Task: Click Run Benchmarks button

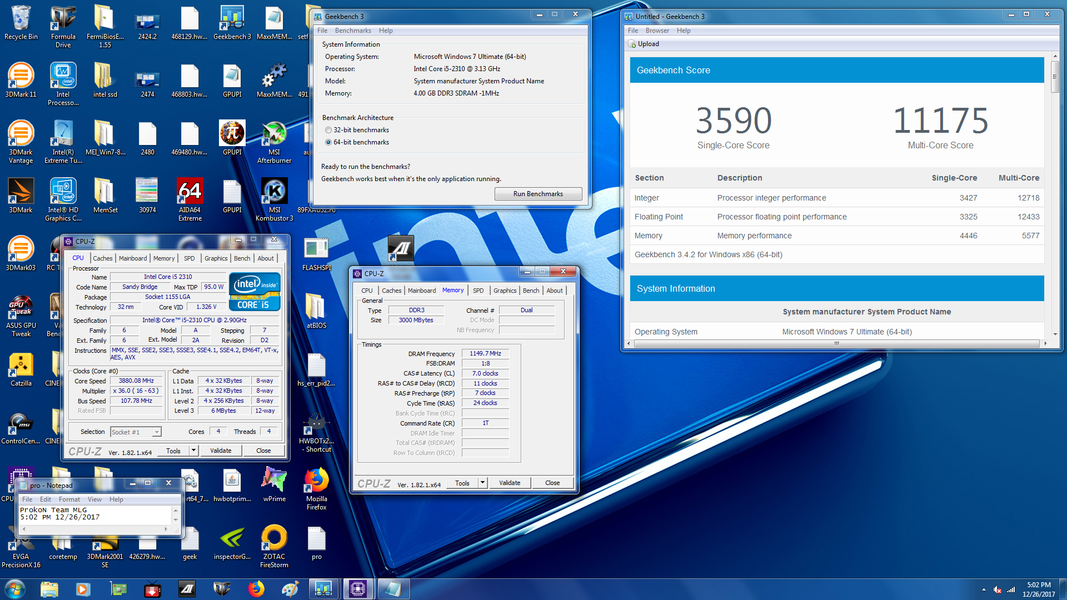Action: pyautogui.click(x=538, y=194)
